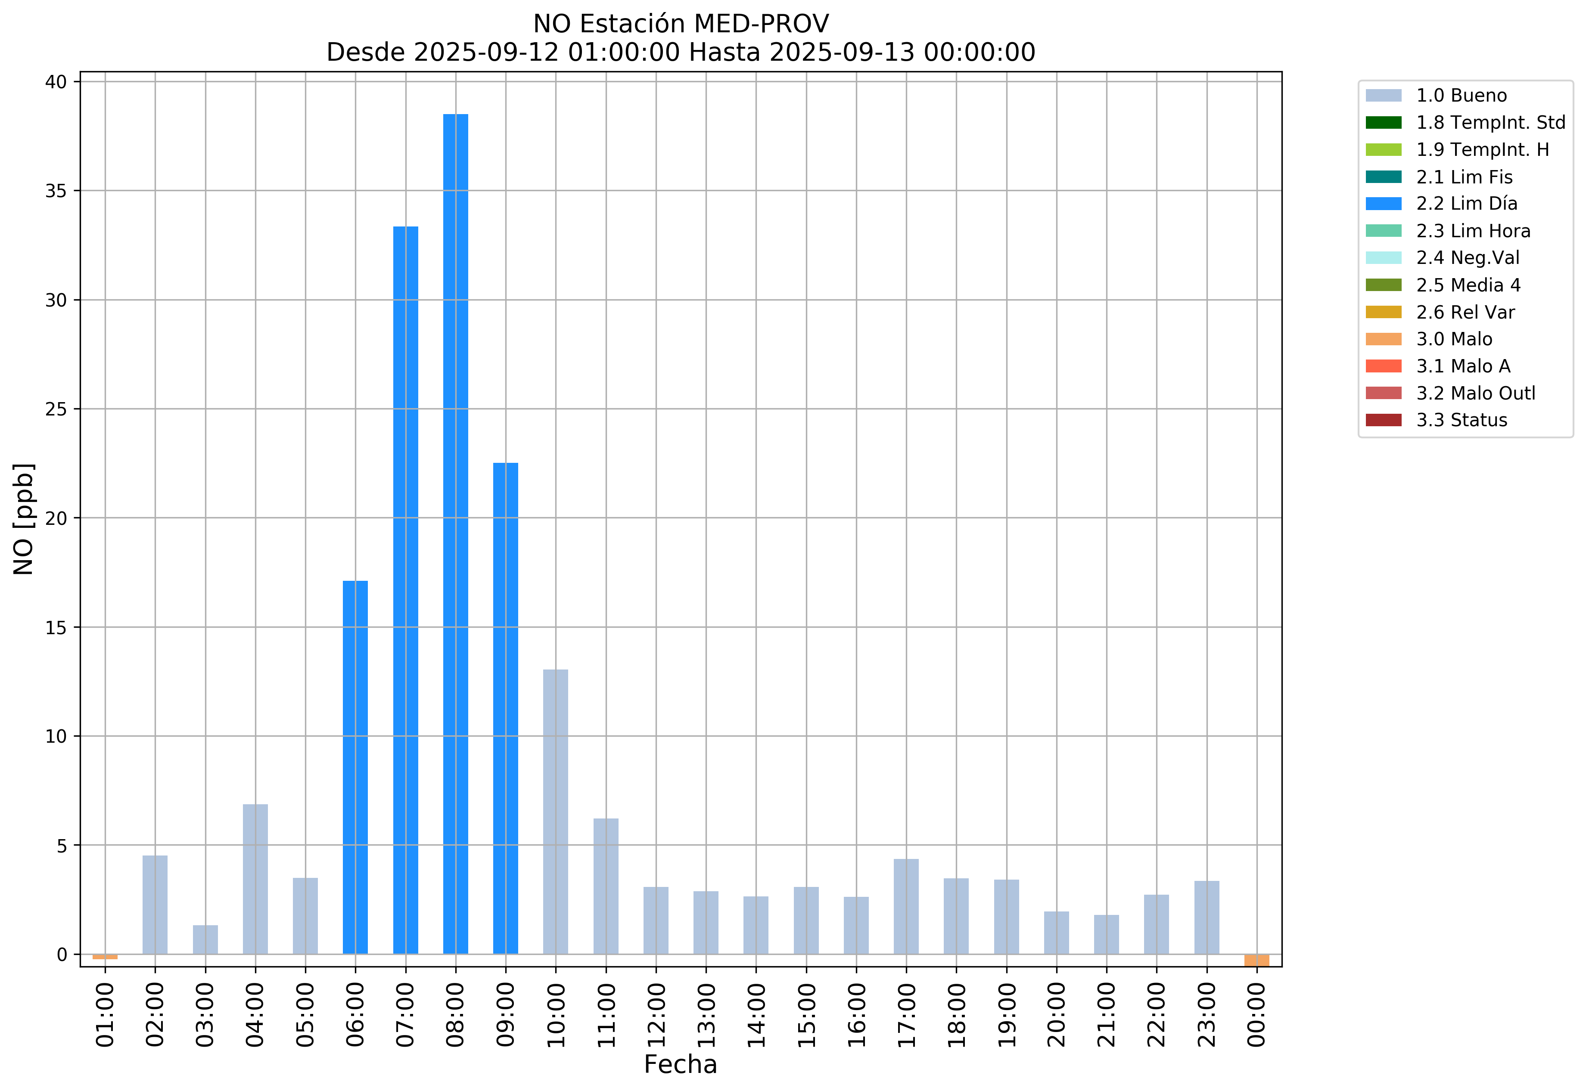This screenshot has height=1091, width=1586.
Task: Click the tallest blue bar at 08:00
Action: 455,533
